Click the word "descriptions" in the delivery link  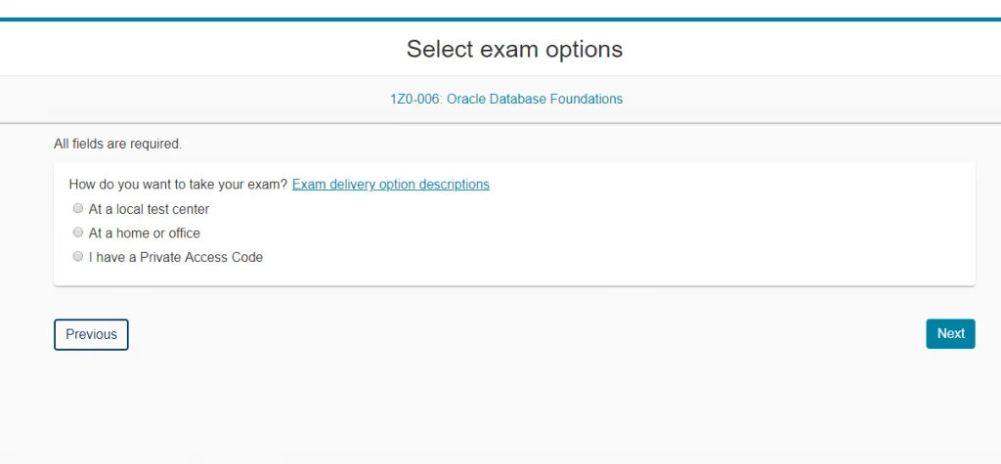coord(452,184)
